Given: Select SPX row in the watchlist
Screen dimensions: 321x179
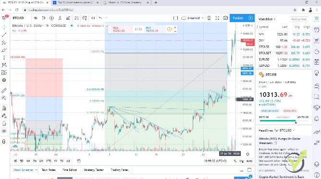Looking at the screenshot, I should point(284,35).
